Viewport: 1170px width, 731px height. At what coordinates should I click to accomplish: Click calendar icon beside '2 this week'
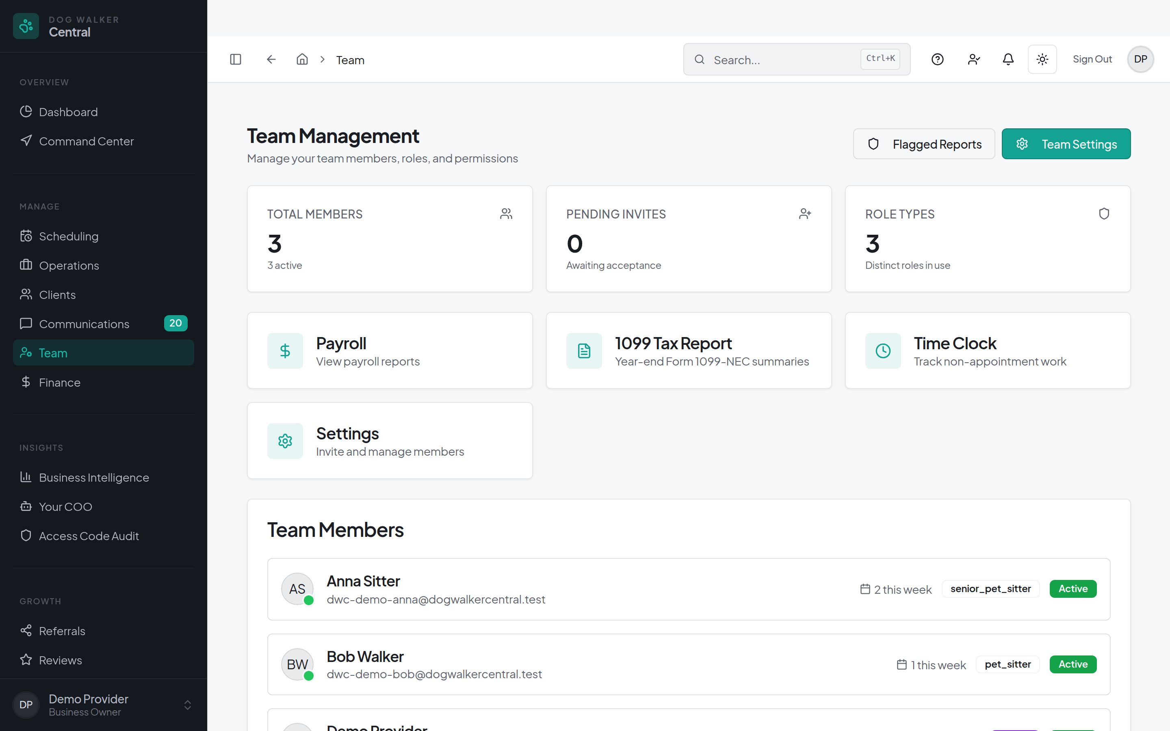point(865,589)
